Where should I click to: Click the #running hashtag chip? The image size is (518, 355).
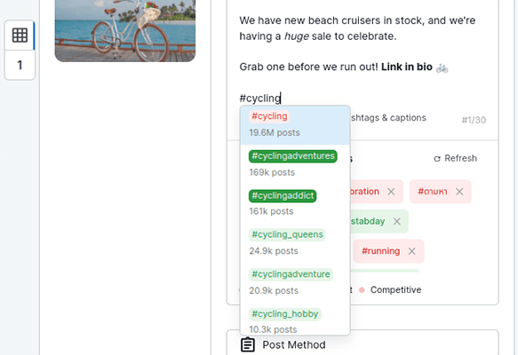[380, 251]
